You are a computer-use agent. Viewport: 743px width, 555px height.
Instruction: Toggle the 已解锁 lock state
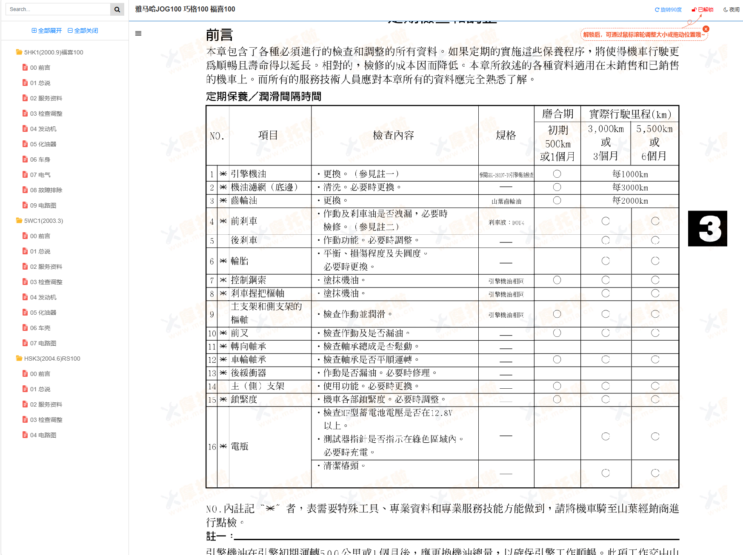point(703,9)
